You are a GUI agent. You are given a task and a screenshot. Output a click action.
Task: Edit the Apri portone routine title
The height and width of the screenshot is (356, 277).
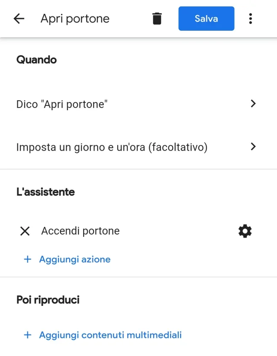tap(75, 19)
